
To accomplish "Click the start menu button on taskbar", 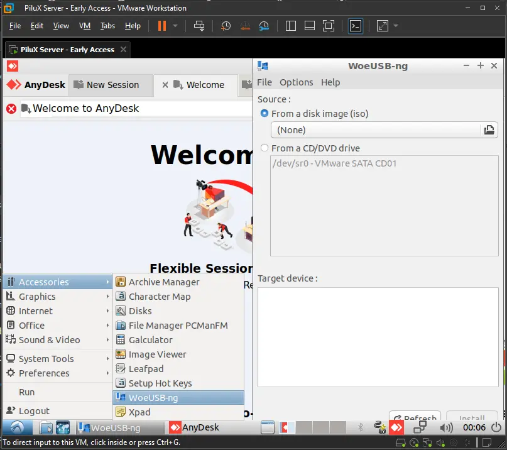I will click(x=18, y=427).
